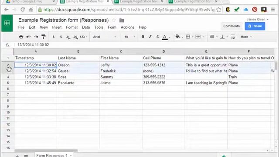Viewport: 279px width, 157px height.
Task: Open the James Olsen account menu
Action: 258,19
